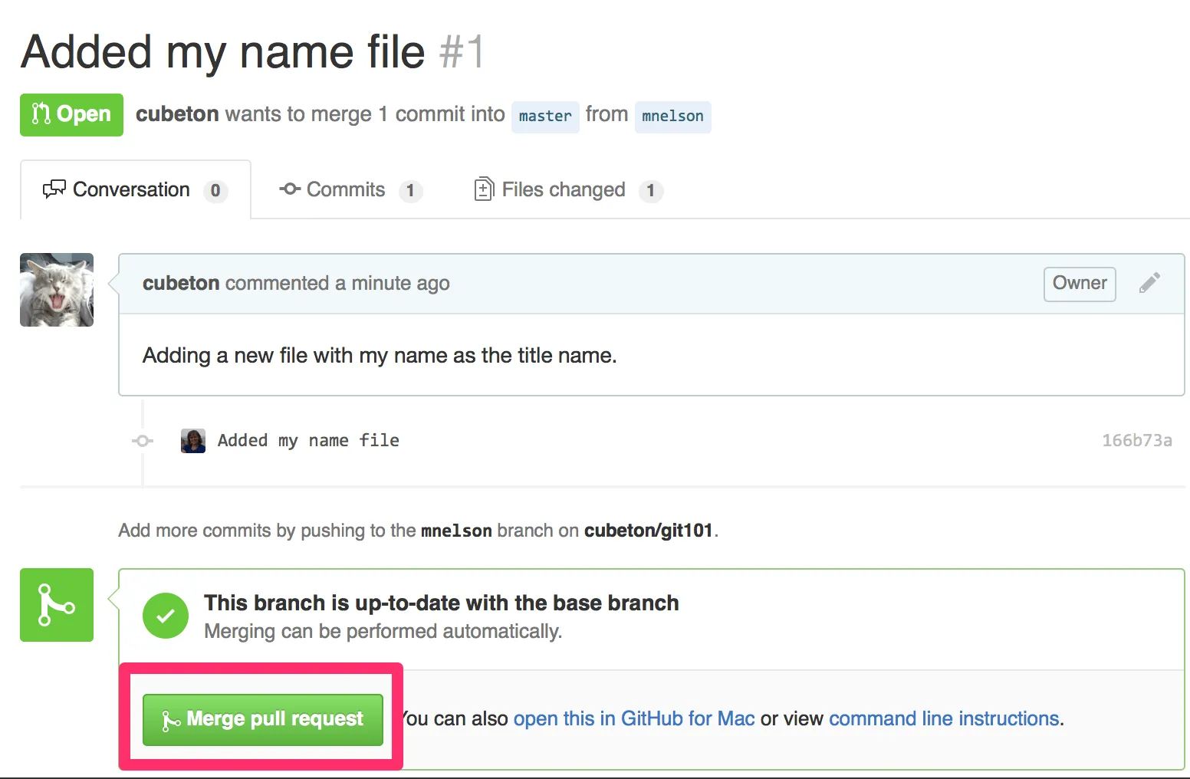1190x779 pixels.
Task: Click 'a minute ago' comment timestamp
Action: tap(393, 284)
